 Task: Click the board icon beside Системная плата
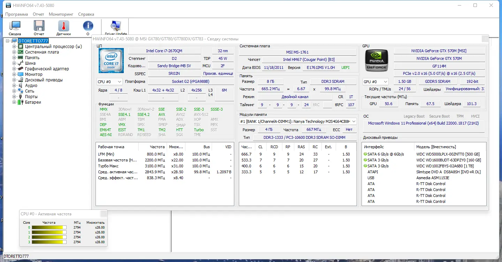(x=21, y=52)
